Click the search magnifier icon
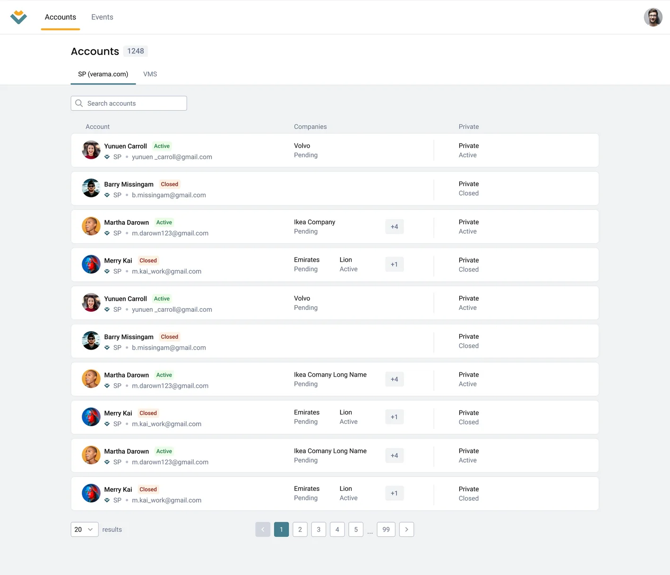 [x=79, y=103]
